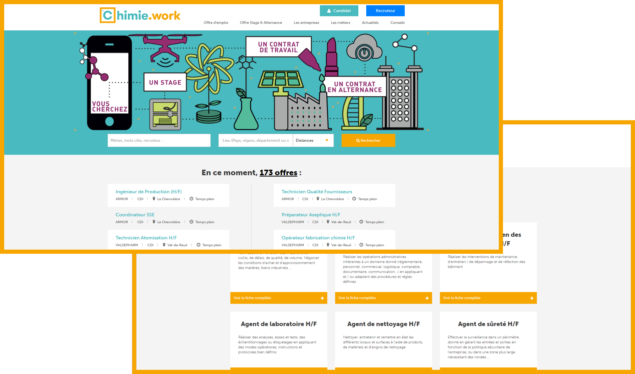Focus the Lieu location field
Screen dimensions: 635x374
pyautogui.click(x=255, y=140)
